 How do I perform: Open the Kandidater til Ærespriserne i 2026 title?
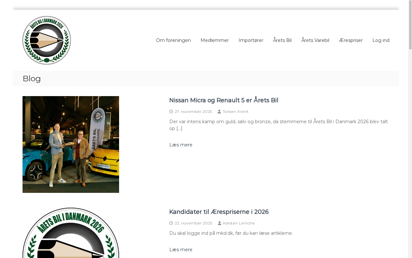coord(219,212)
